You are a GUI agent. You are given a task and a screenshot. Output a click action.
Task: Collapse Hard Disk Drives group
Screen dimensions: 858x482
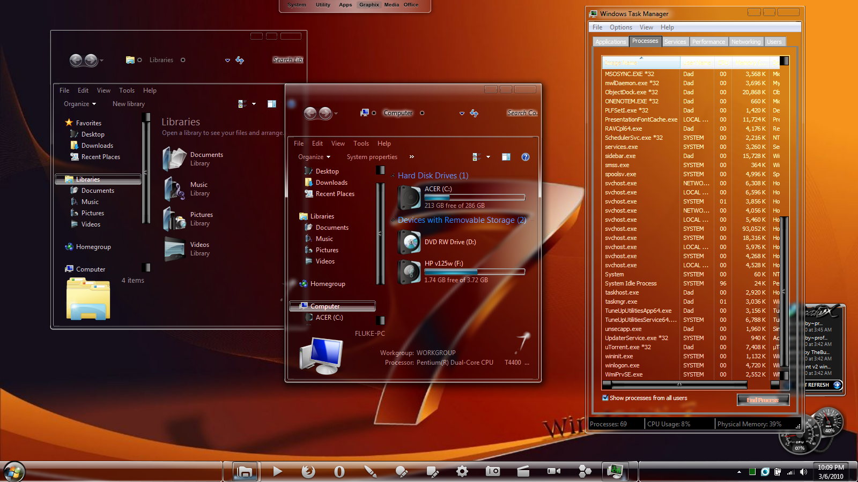pyautogui.click(x=393, y=176)
